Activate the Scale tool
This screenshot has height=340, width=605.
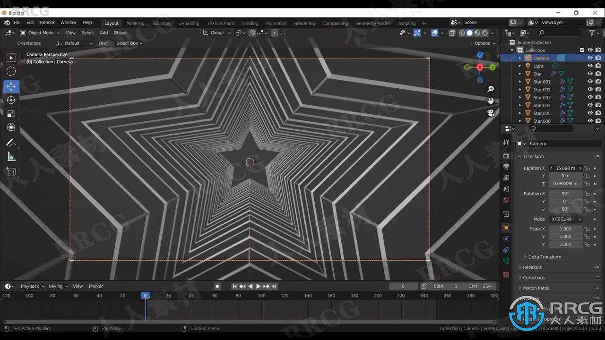pos(11,114)
